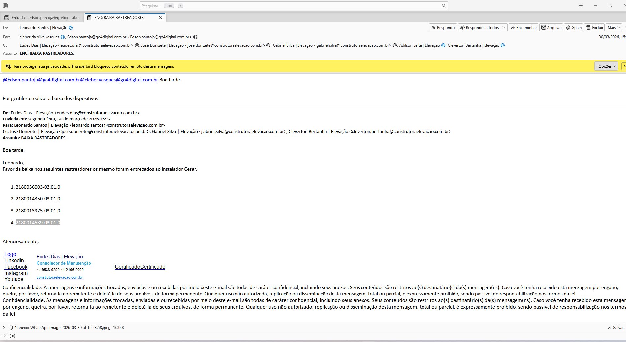The height and width of the screenshot is (342, 626).
Task: Click the Responder reply button
Action: [x=443, y=28]
